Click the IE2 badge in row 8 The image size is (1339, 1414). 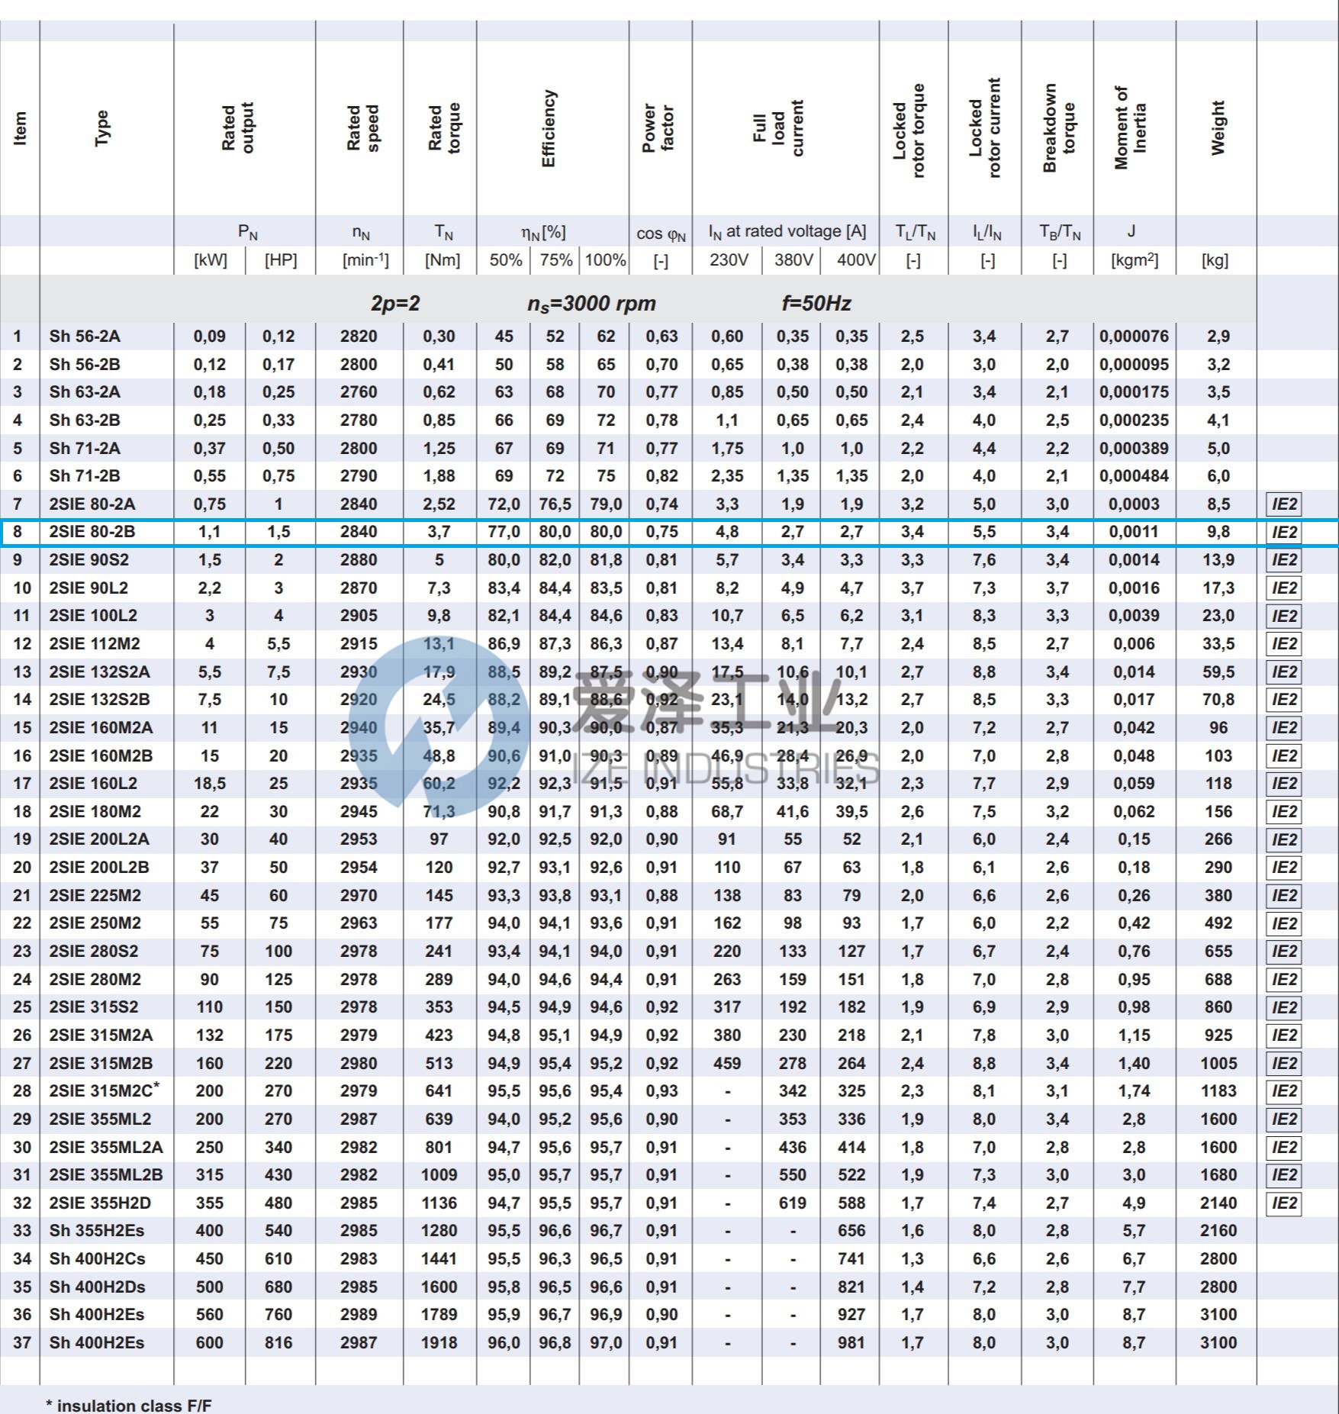[x=1283, y=533]
